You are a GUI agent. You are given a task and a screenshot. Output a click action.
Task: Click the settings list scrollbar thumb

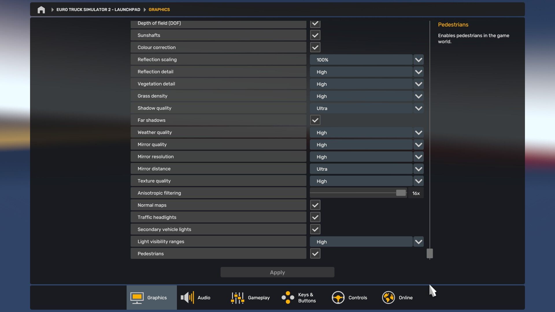click(x=430, y=253)
